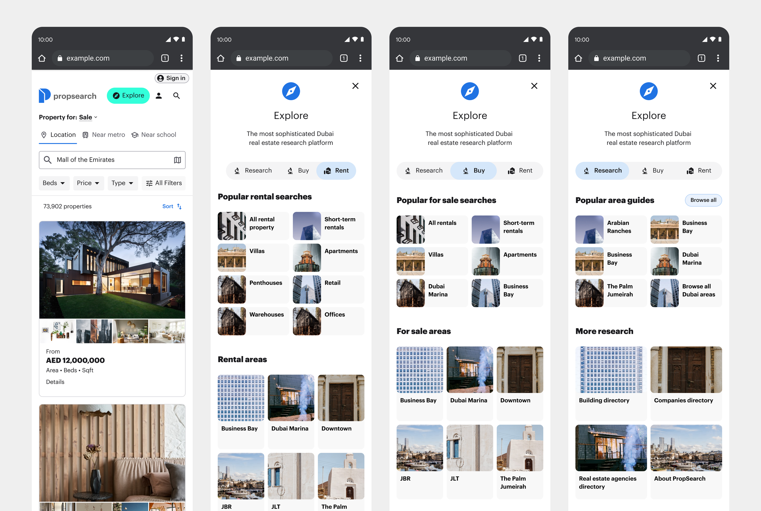This screenshot has height=511, width=761.
Task: Close the Explore panel with Rent selected
Action: pyautogui.click(x=355, y=86)
